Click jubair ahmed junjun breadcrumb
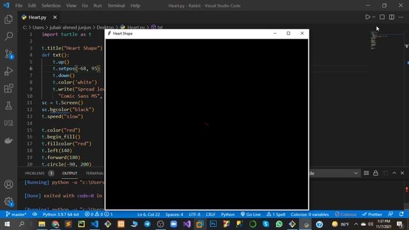Viewport: 409px width, 230px height. coord(70,27)
